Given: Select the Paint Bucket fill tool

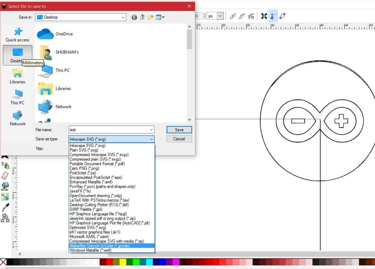Looking at the screenshot, I should (5, 186).
